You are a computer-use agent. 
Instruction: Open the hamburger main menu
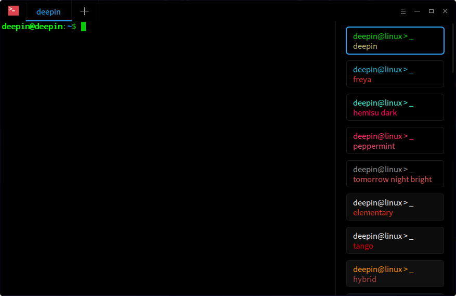(x=403, y=11)
